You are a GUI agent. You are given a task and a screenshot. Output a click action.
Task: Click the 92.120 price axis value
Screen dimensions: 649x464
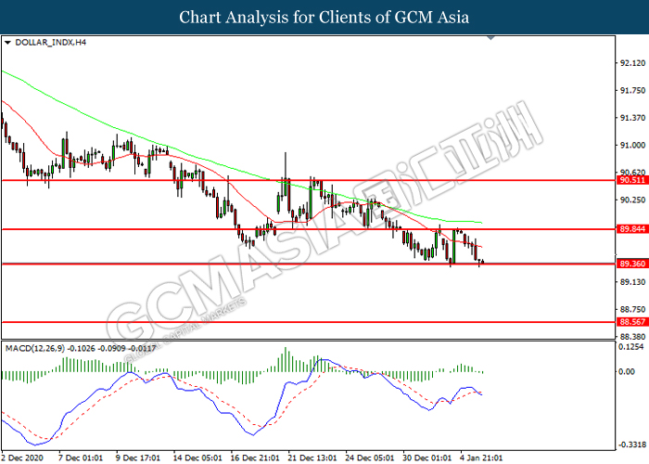click(x=632, y=63)
